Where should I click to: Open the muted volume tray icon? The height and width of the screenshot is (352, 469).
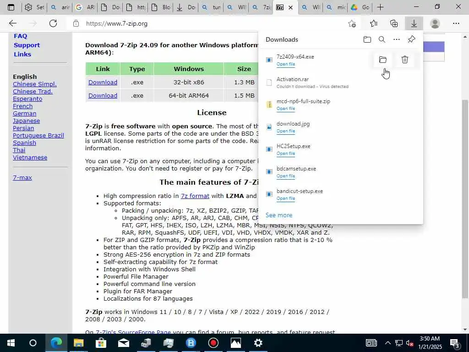tap(410, 343)
